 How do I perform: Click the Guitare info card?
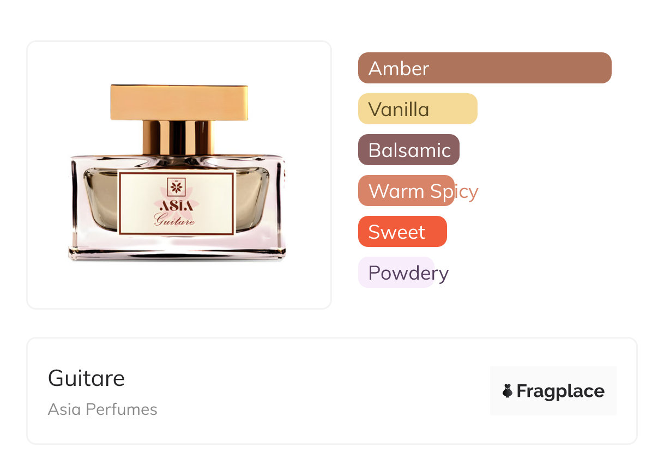coord(332,391)
